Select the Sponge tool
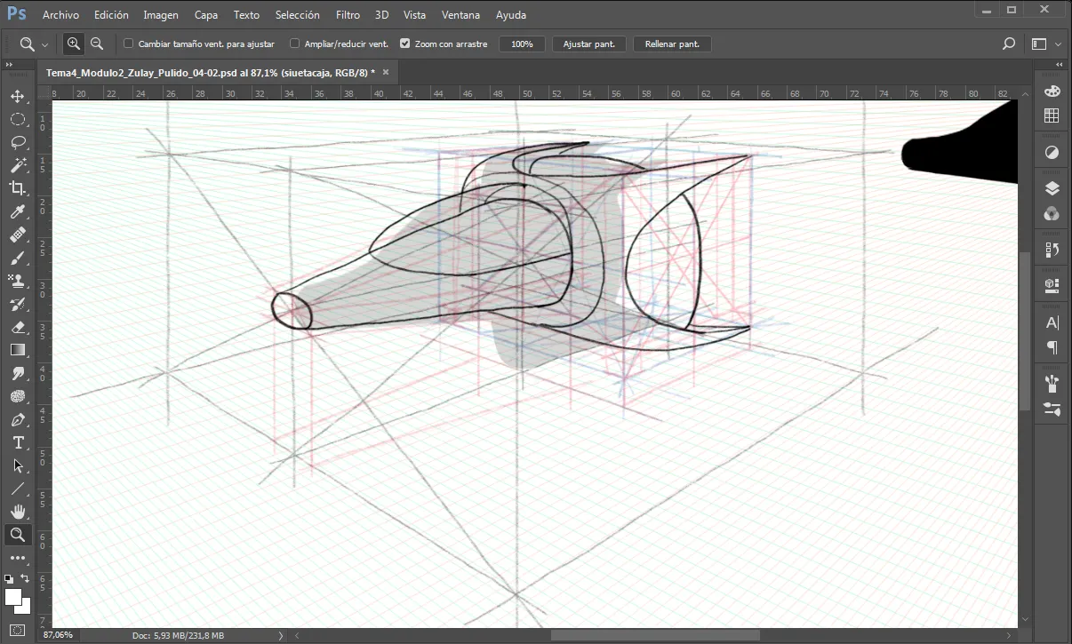 (x=17, y=396)
